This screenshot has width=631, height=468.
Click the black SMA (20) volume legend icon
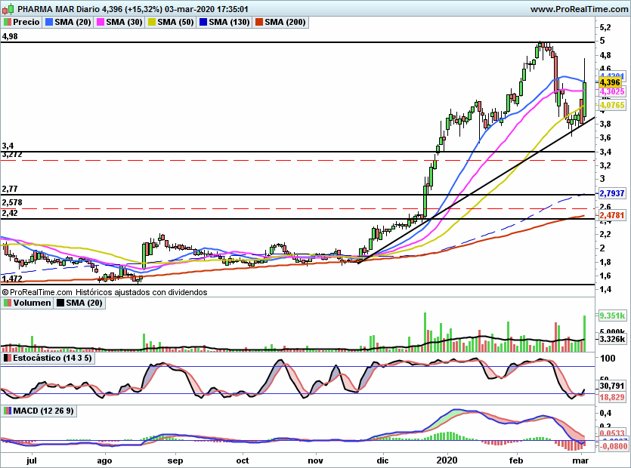(61, 303)
